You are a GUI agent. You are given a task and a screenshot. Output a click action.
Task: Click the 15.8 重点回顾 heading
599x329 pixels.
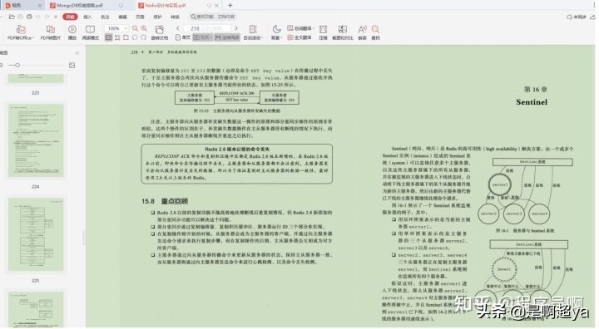click(165, 201)
